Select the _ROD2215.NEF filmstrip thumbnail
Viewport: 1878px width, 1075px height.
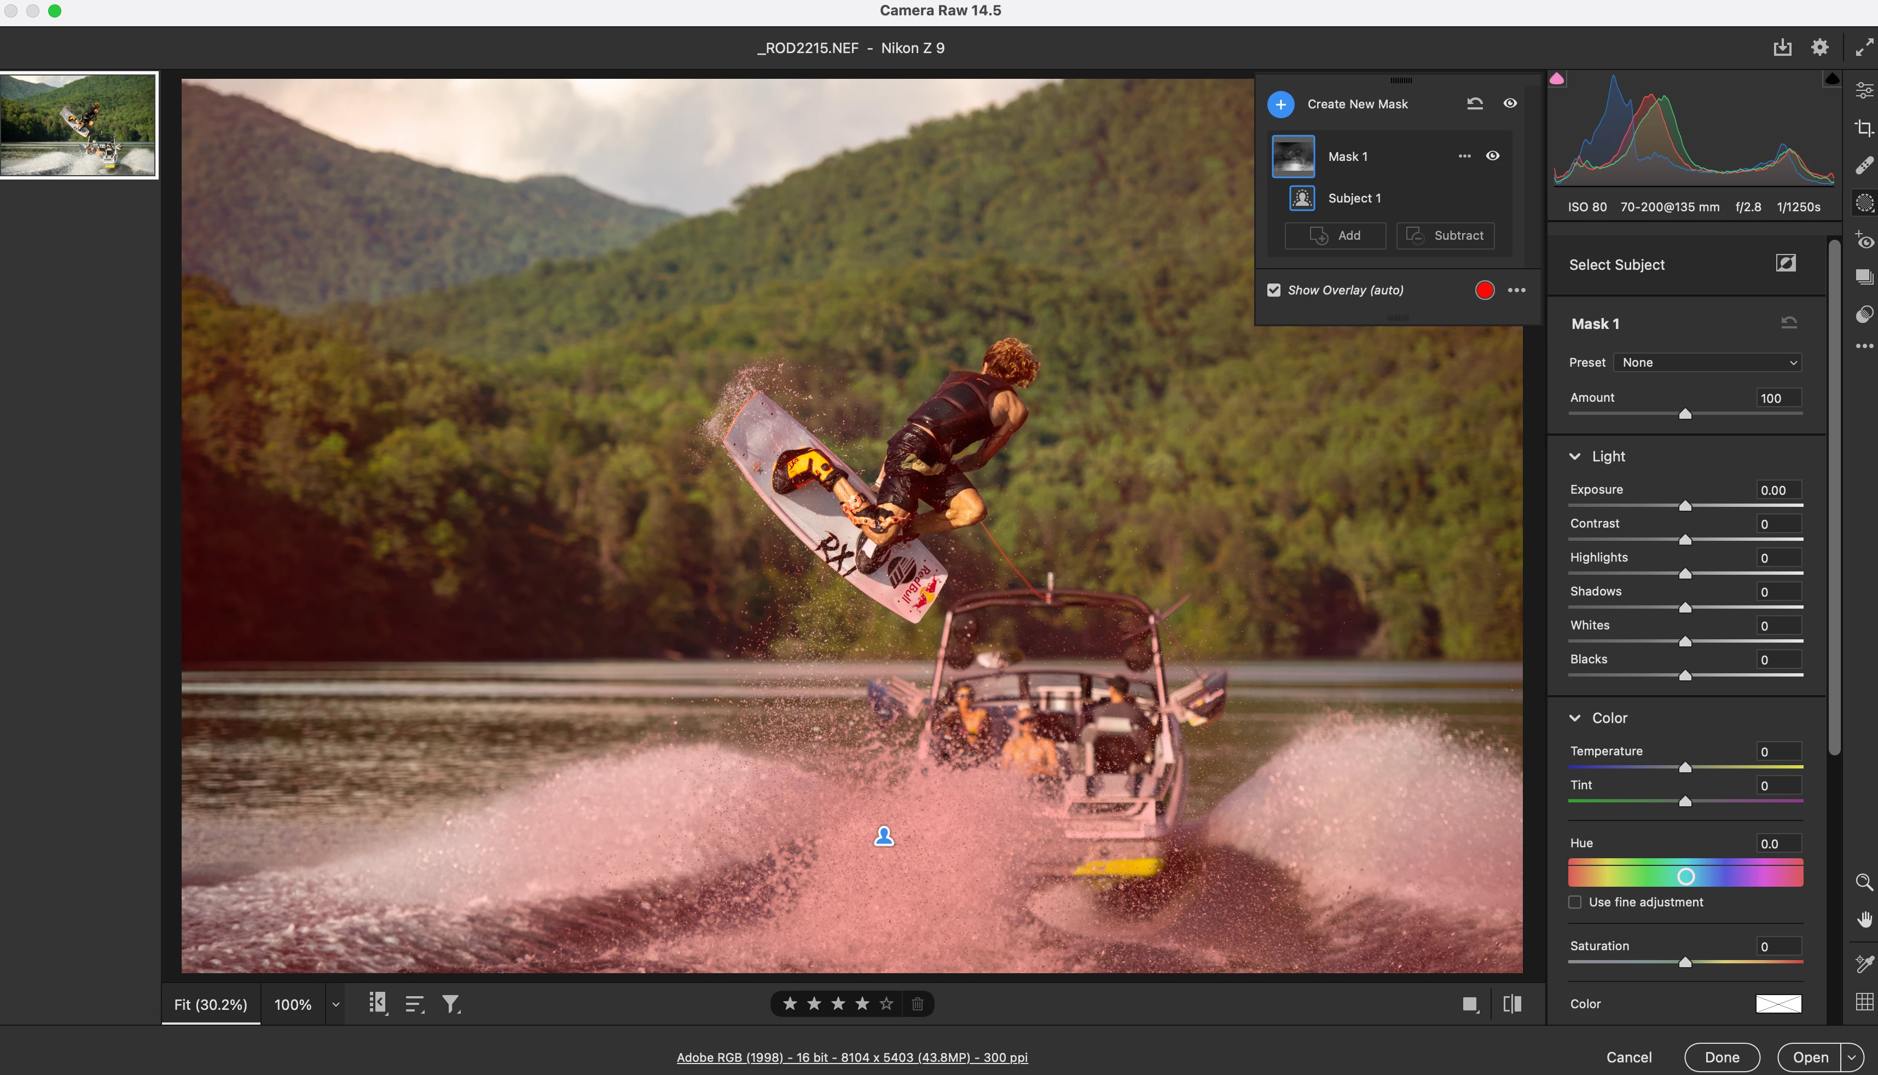click(x=78, y=125)
